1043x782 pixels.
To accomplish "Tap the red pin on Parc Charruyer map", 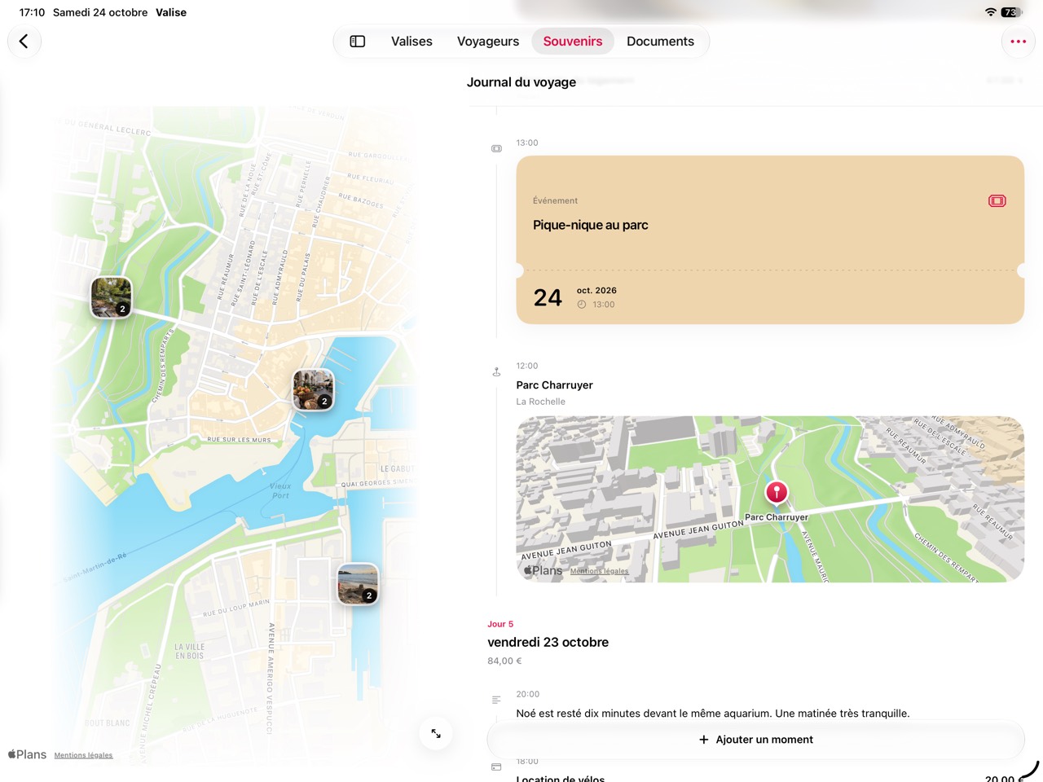I will pyautogui.click(x=777, y=492).
